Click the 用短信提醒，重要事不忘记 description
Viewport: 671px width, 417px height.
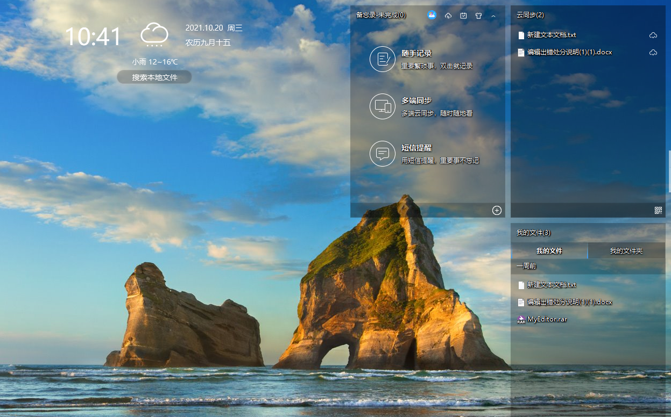click(x=440, y=160)
